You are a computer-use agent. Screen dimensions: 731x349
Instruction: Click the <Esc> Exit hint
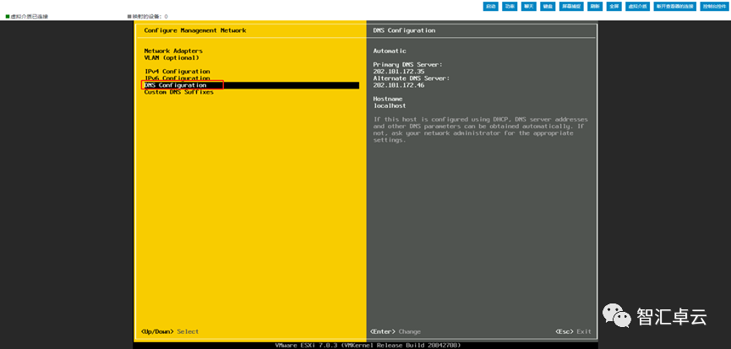click(x=574, y=332)
